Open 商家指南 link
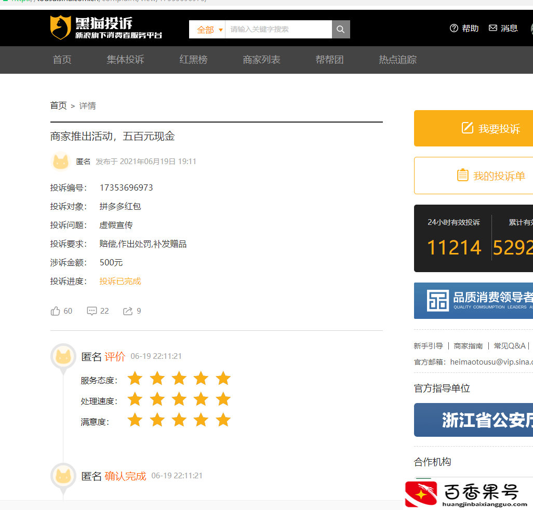 (468, 346)
